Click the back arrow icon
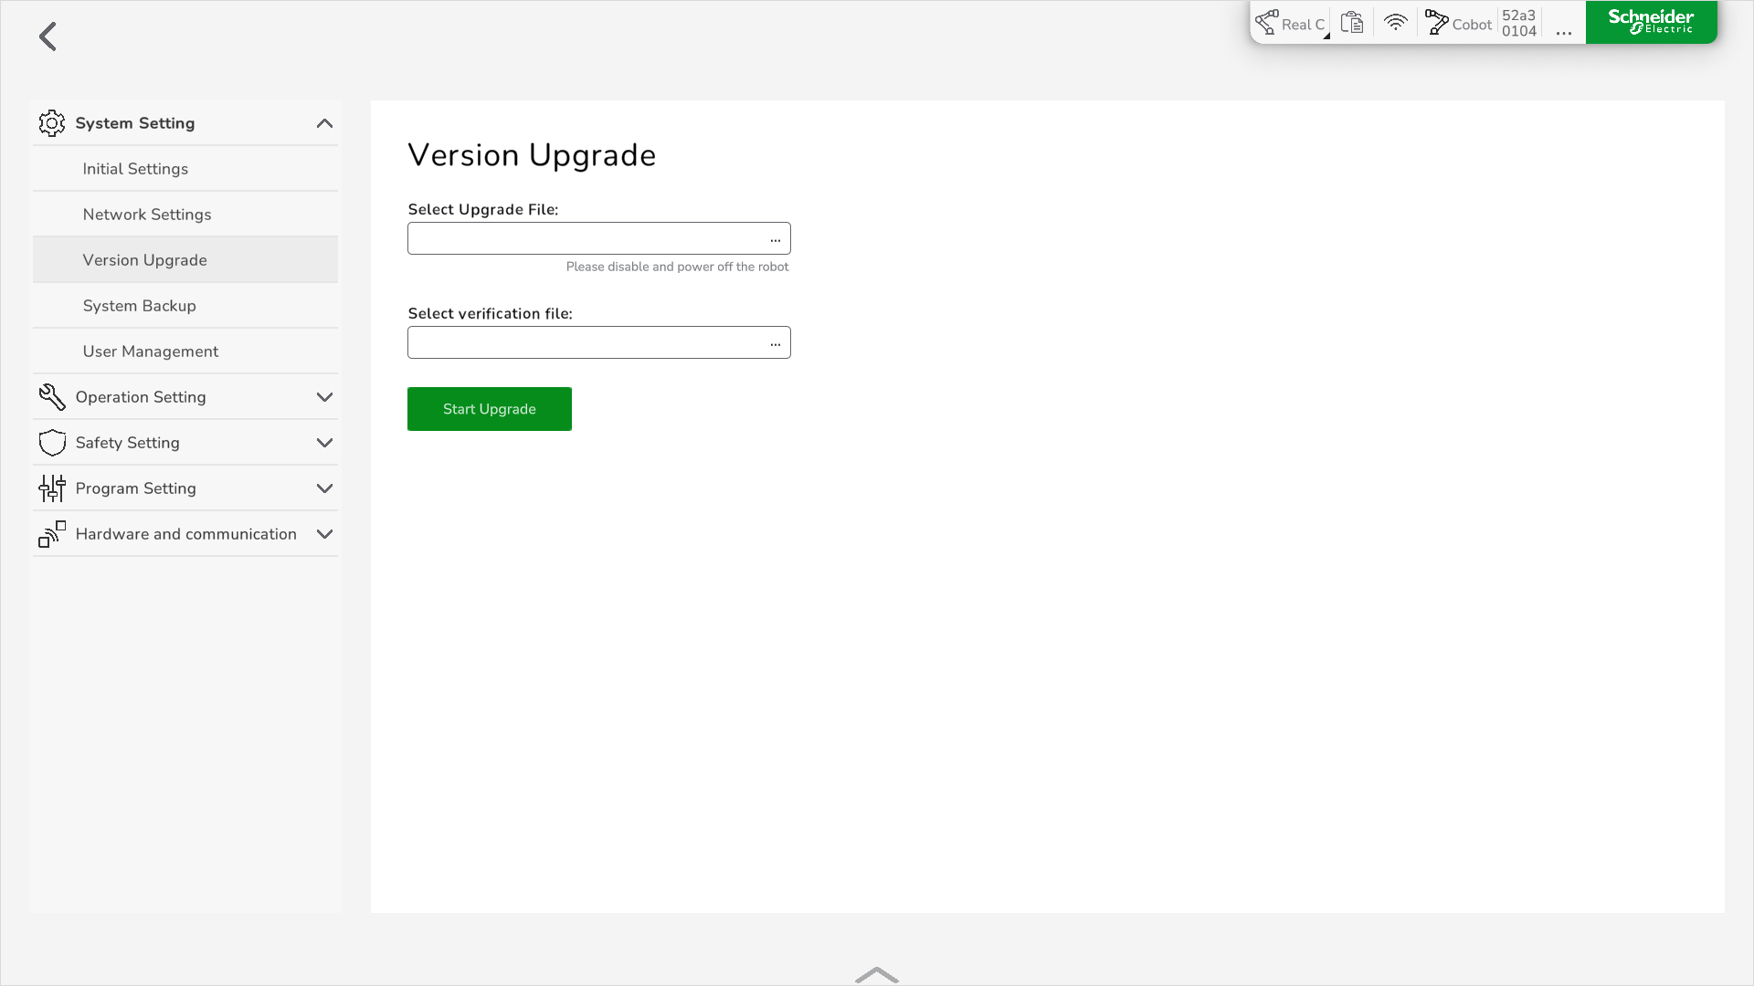The image size is (1754, 986). [48, 37]
